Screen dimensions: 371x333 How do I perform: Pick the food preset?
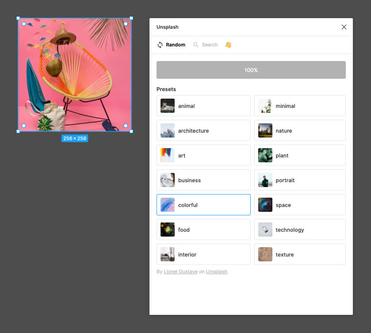pos(203,230)
